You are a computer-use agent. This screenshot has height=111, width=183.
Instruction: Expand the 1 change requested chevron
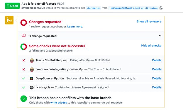[x=160, y=36]
